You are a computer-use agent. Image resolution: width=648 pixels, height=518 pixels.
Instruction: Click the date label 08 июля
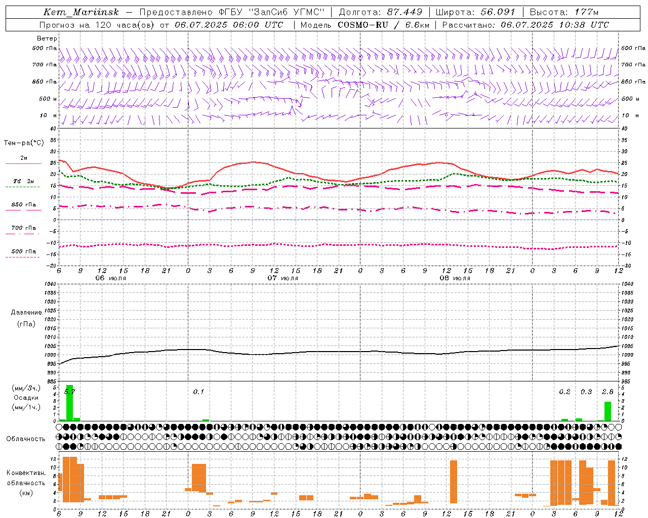455,278
